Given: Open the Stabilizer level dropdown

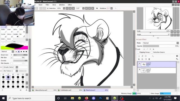Looking at the screenshot, I should click(111, 8).
